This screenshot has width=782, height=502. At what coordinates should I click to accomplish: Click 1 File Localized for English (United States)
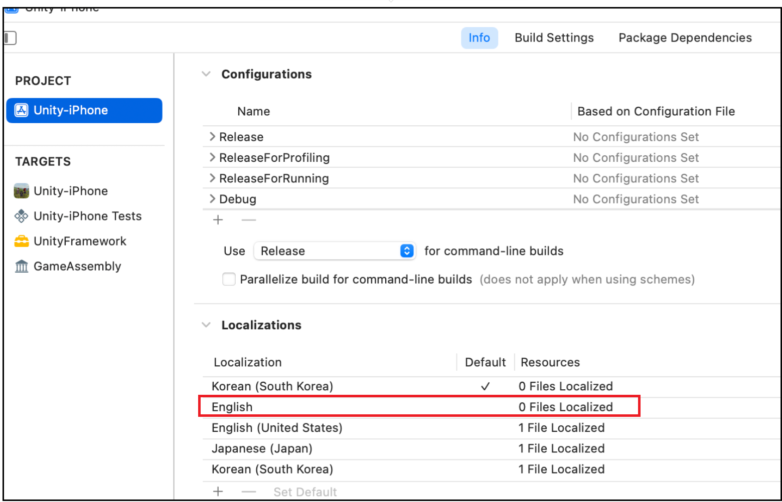tap(561, 428)
